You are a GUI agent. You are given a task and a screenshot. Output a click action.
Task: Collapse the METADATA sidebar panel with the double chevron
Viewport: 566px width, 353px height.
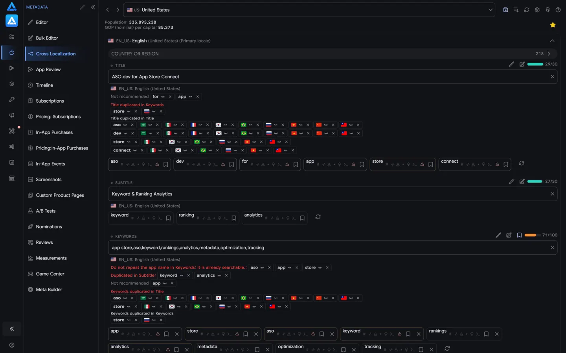tap(93, 7)
